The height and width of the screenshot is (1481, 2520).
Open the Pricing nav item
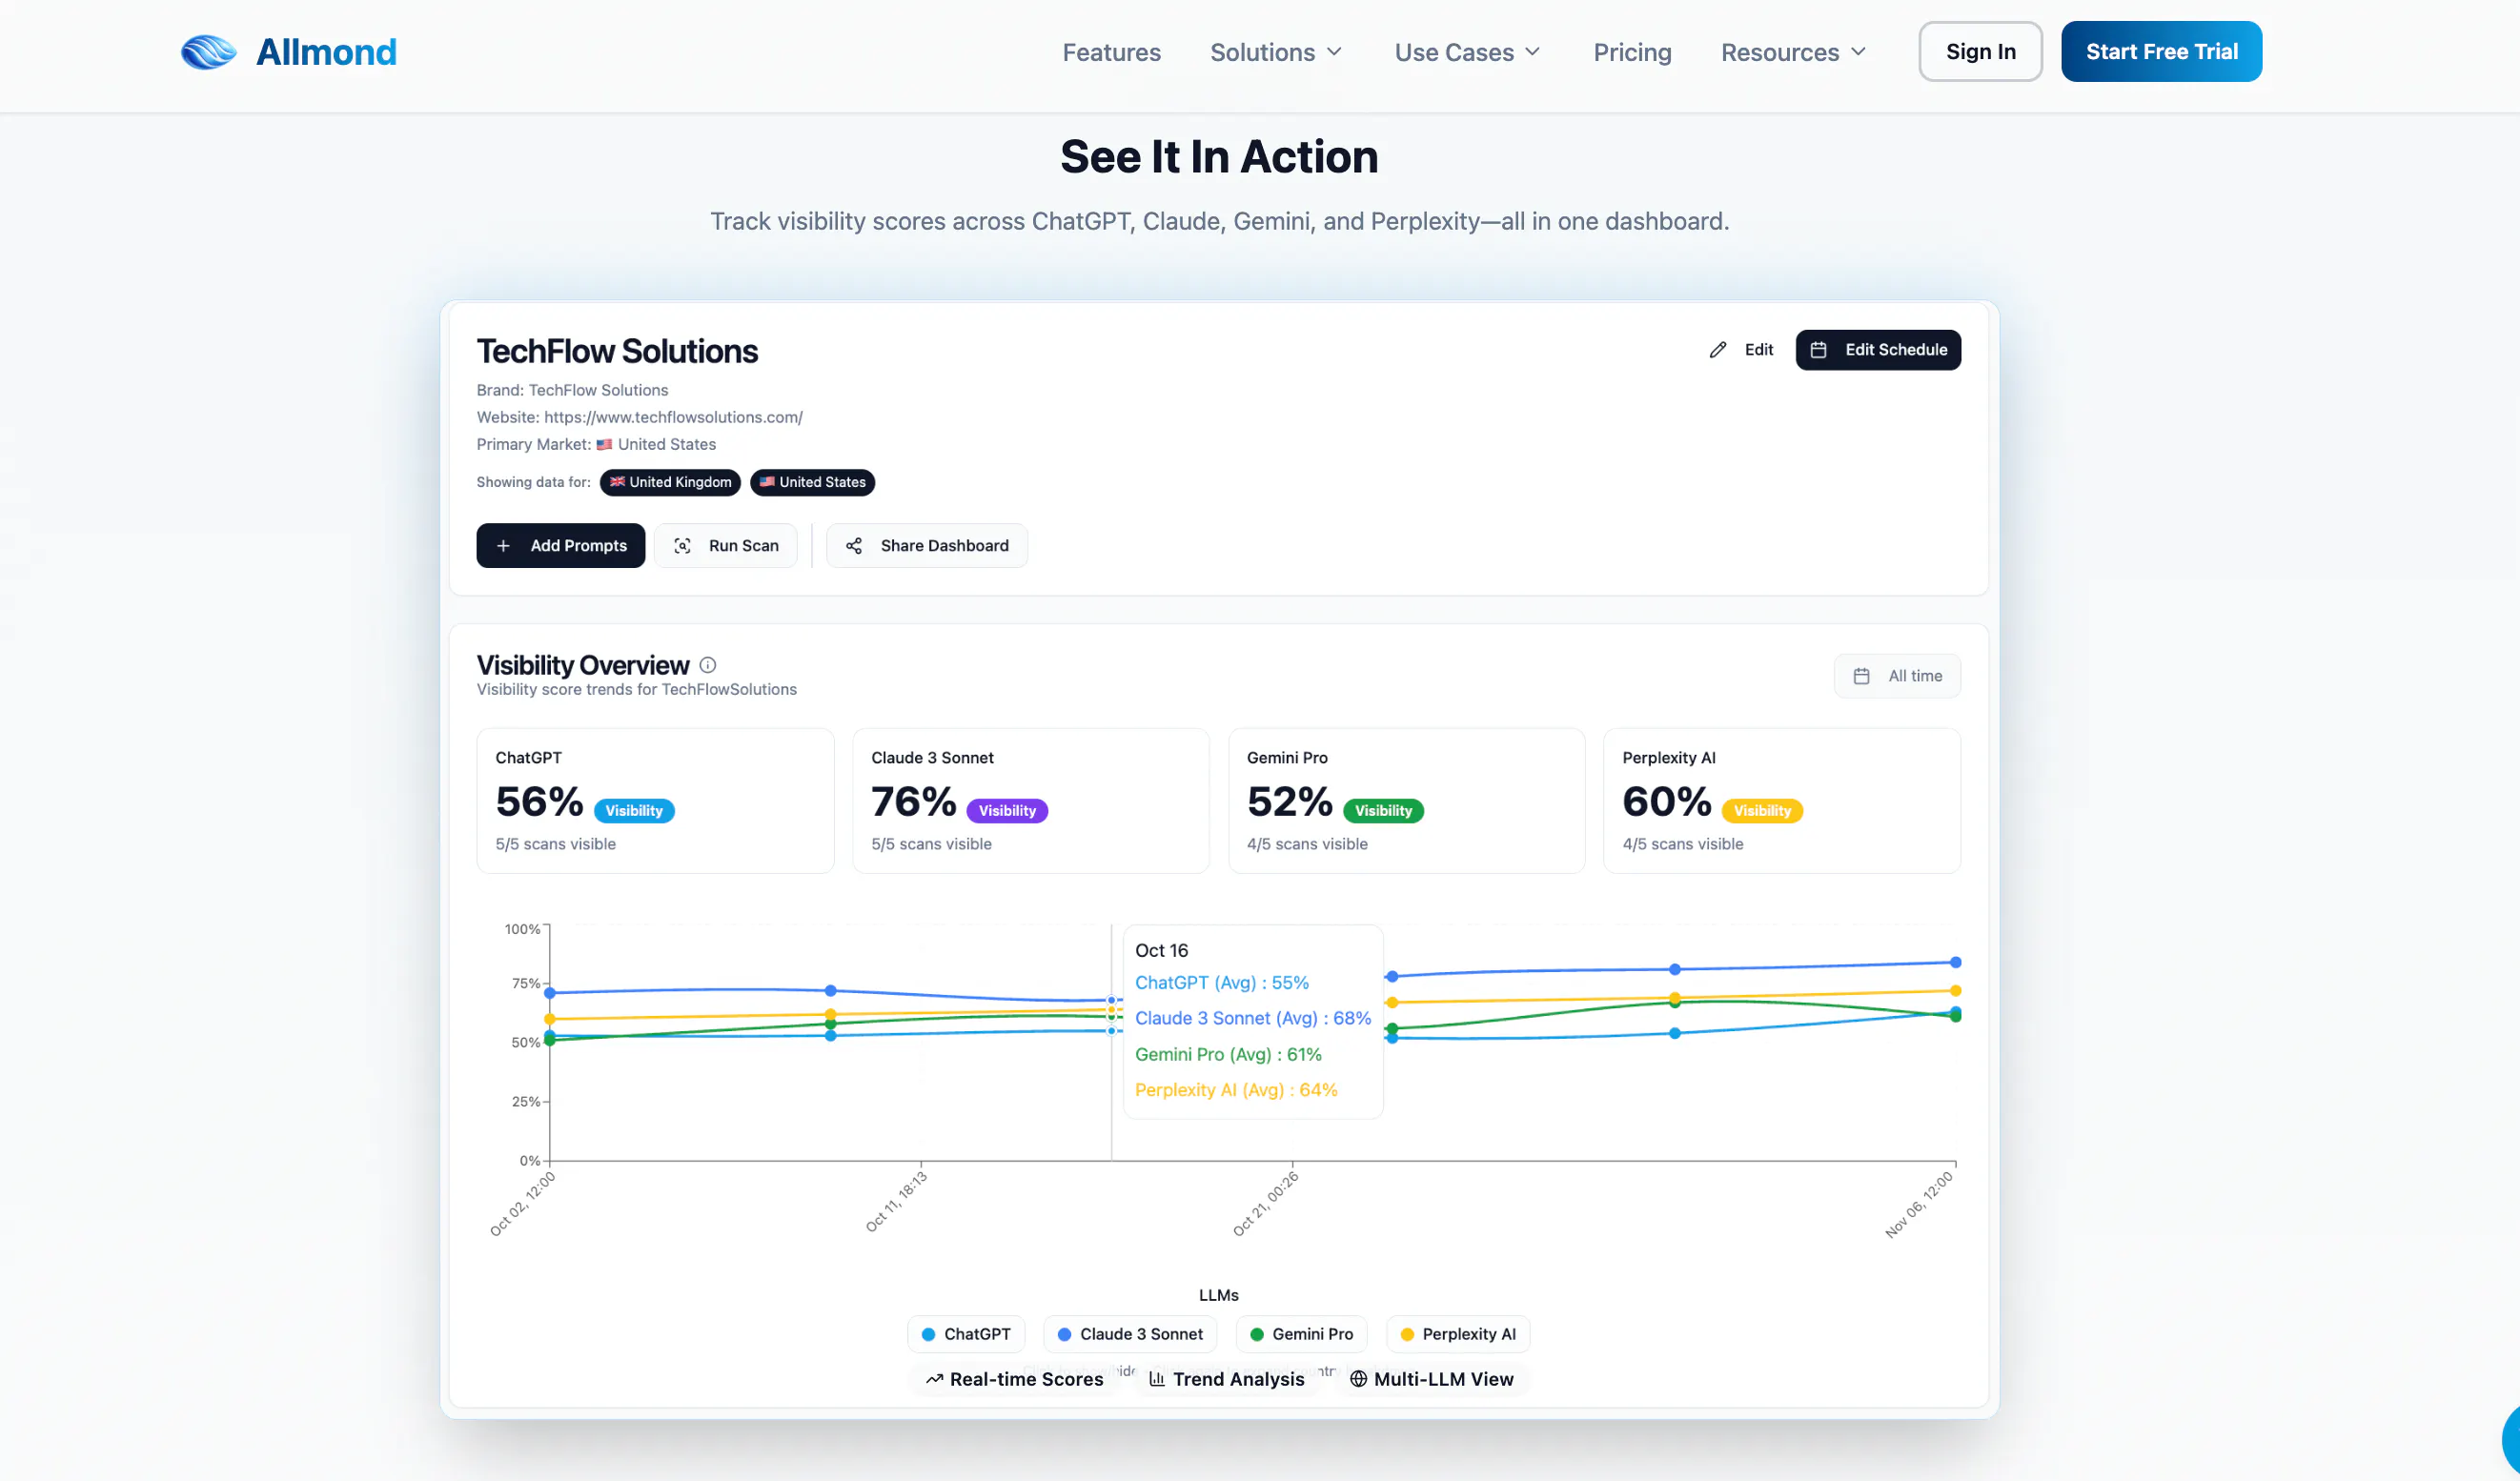[x=1632, y=52]
